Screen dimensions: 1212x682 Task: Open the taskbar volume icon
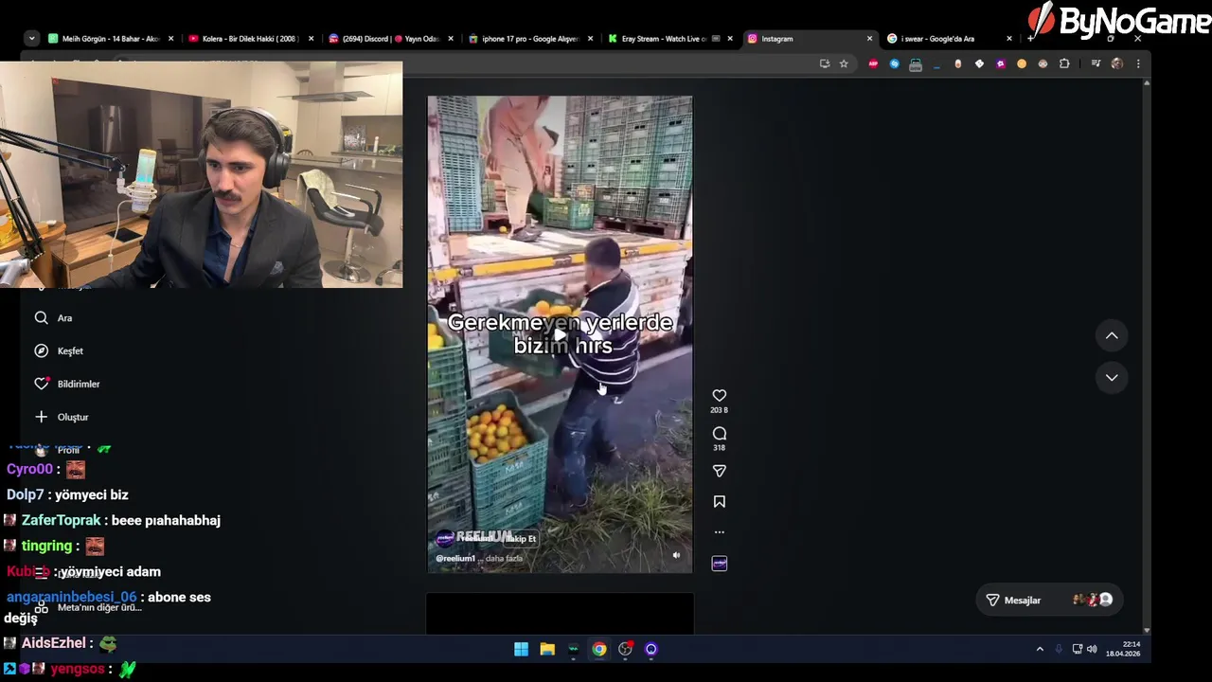(x=1092, y=649)
